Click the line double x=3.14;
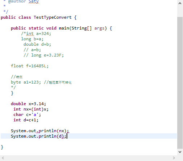The image size is (183, 161). point(28,104)
